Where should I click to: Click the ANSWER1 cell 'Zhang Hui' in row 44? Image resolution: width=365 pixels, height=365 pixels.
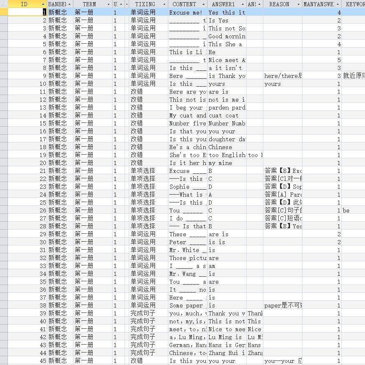227,352
